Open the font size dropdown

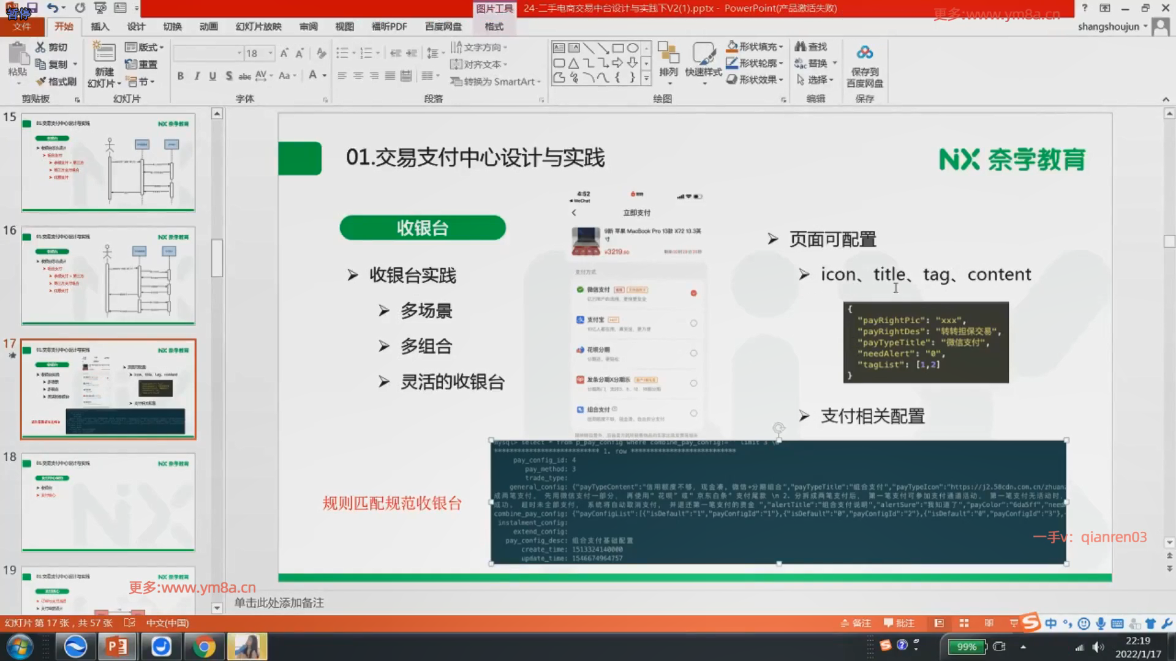270,53
